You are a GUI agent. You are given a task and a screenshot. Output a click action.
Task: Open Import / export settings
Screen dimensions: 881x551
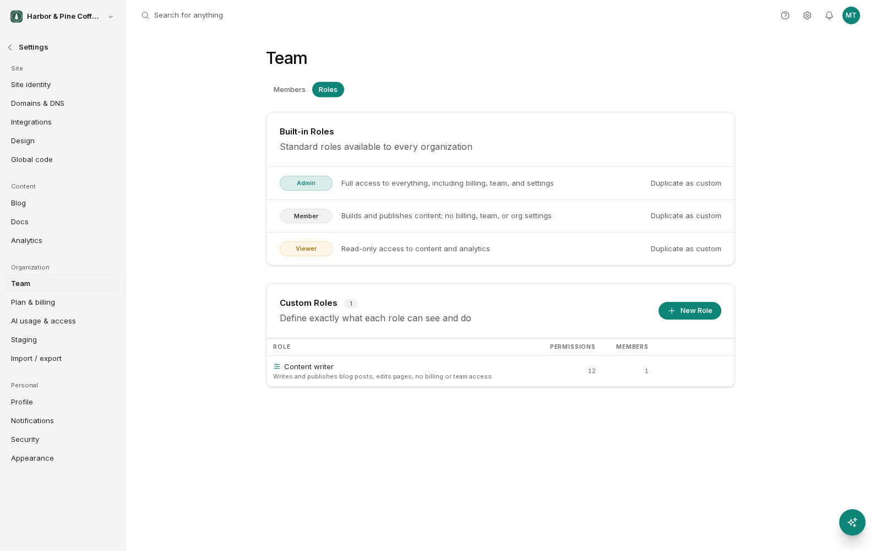point(62,359)
